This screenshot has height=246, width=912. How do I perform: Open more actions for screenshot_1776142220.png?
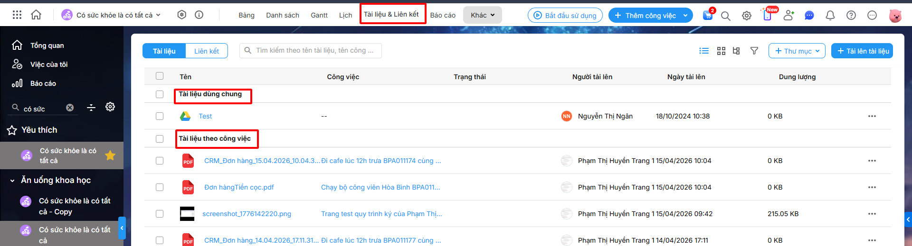click(x=872, y=214)
